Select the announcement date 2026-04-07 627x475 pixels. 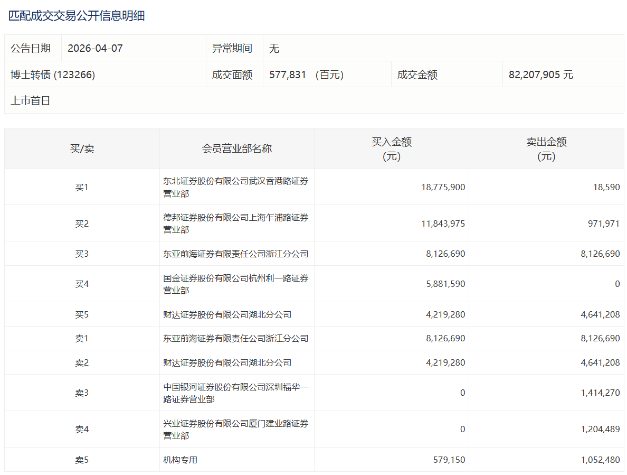point(95,48)
